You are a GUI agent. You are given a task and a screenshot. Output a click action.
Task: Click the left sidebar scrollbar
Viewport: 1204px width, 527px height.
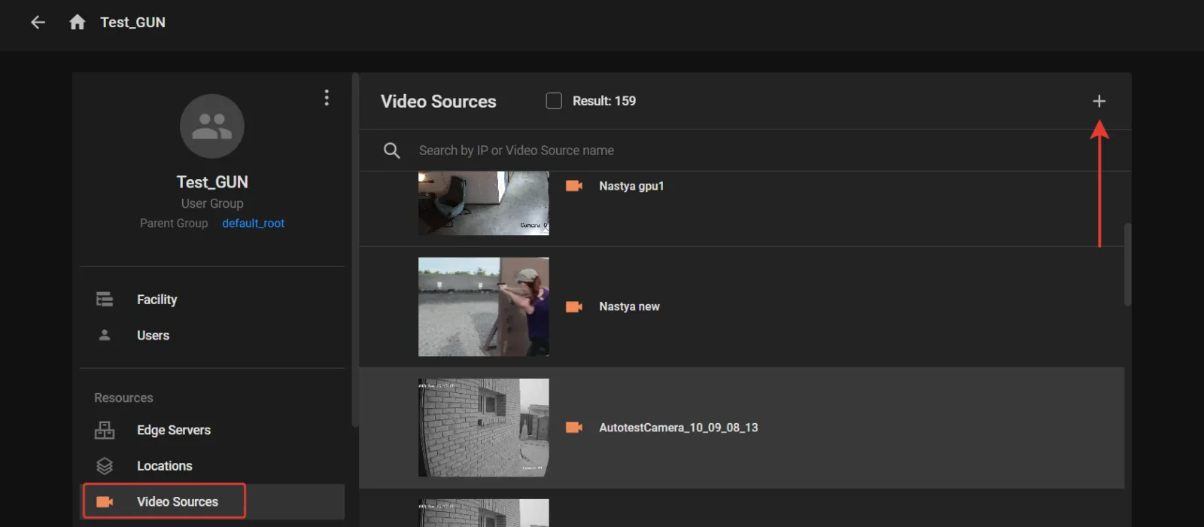point(355,250)
